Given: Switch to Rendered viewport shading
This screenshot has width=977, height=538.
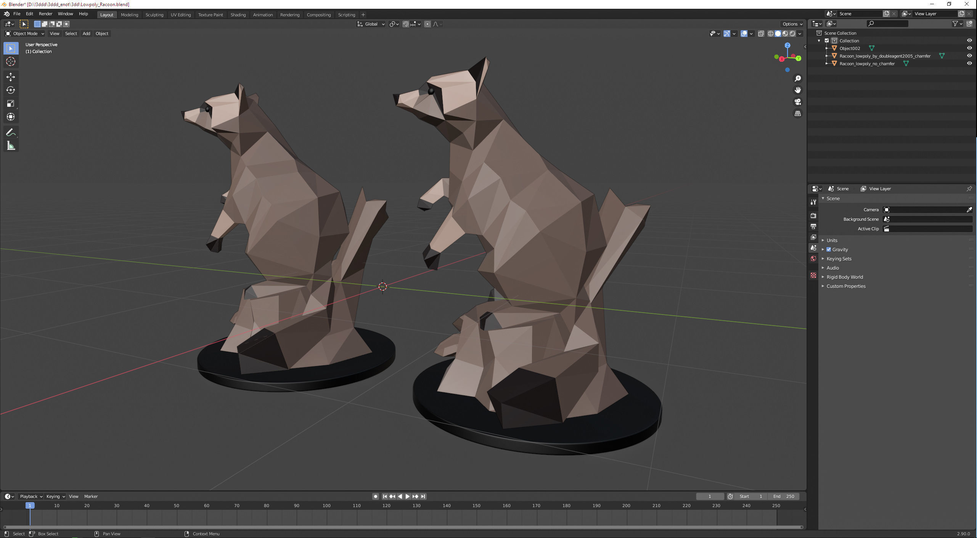Looking at the screenshot, I should tap(792, 34).
